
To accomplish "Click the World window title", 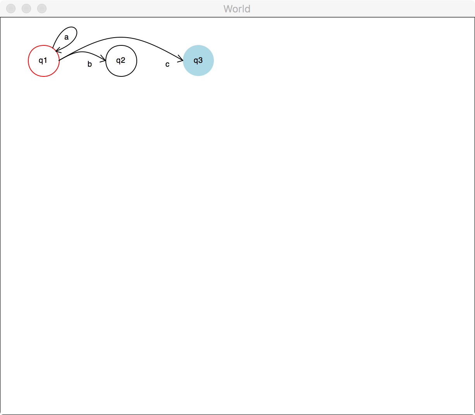I will tap(237, 9).
